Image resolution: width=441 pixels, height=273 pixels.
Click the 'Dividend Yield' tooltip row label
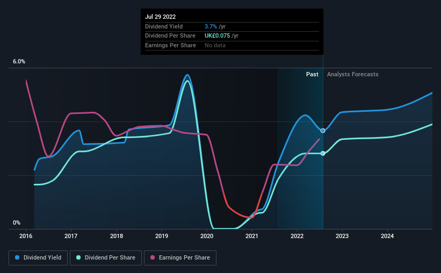click(164, 26)
